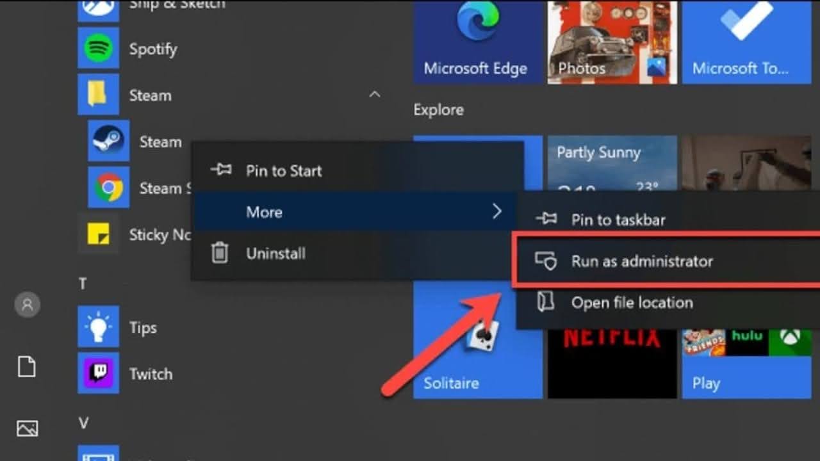The width and height of the screenshot is (820, 461).
Task: Click the Sticky Notes label
Action: pyautogui.click(x=160, y=235)
